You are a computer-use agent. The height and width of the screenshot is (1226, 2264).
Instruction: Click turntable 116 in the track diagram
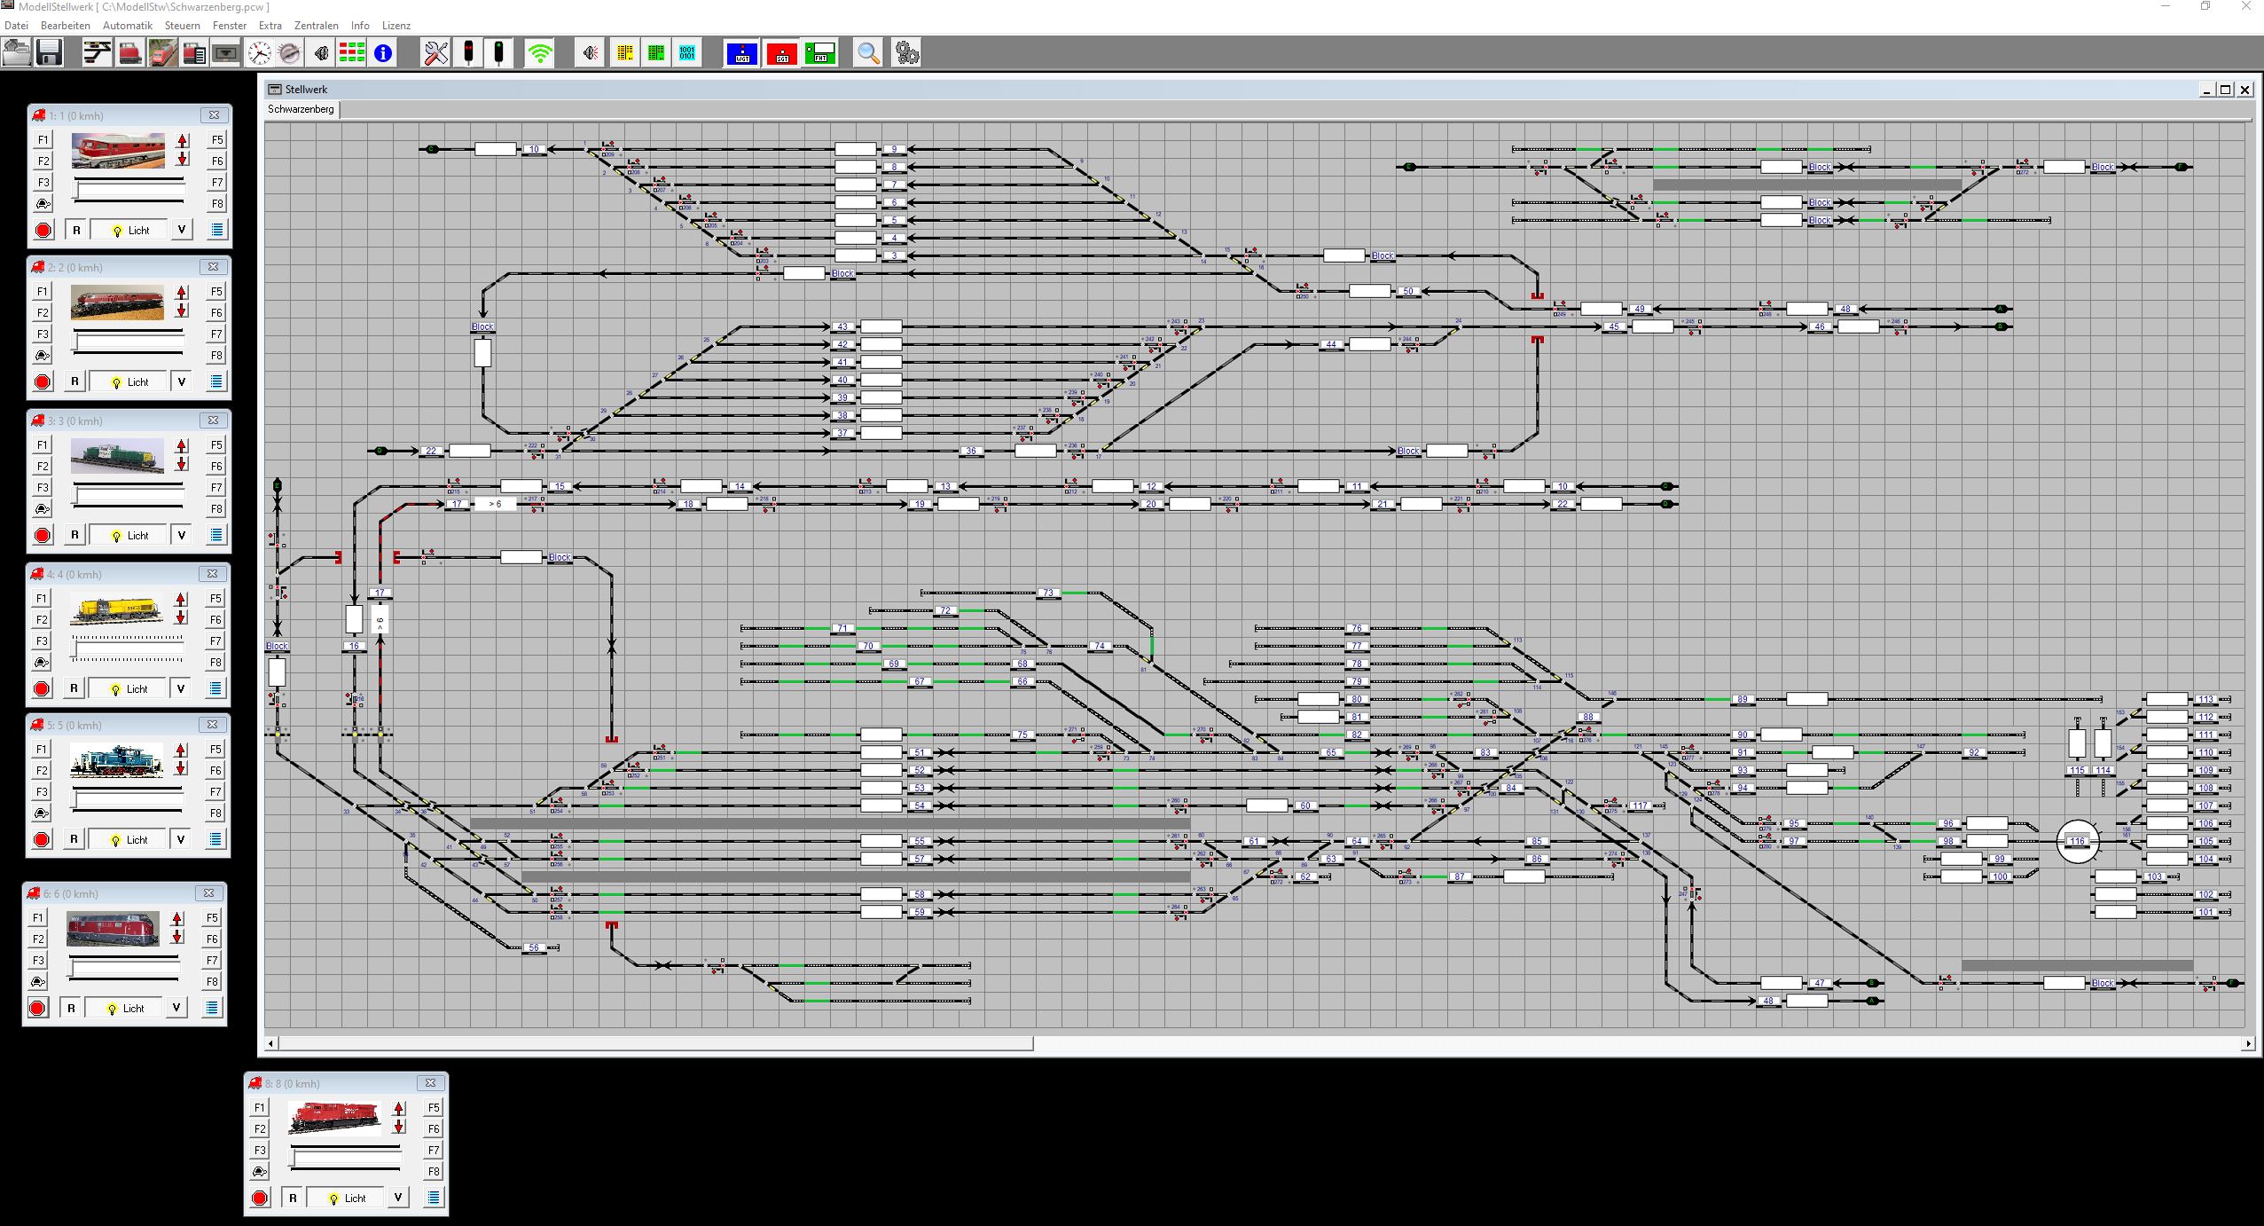[2077, 841]
